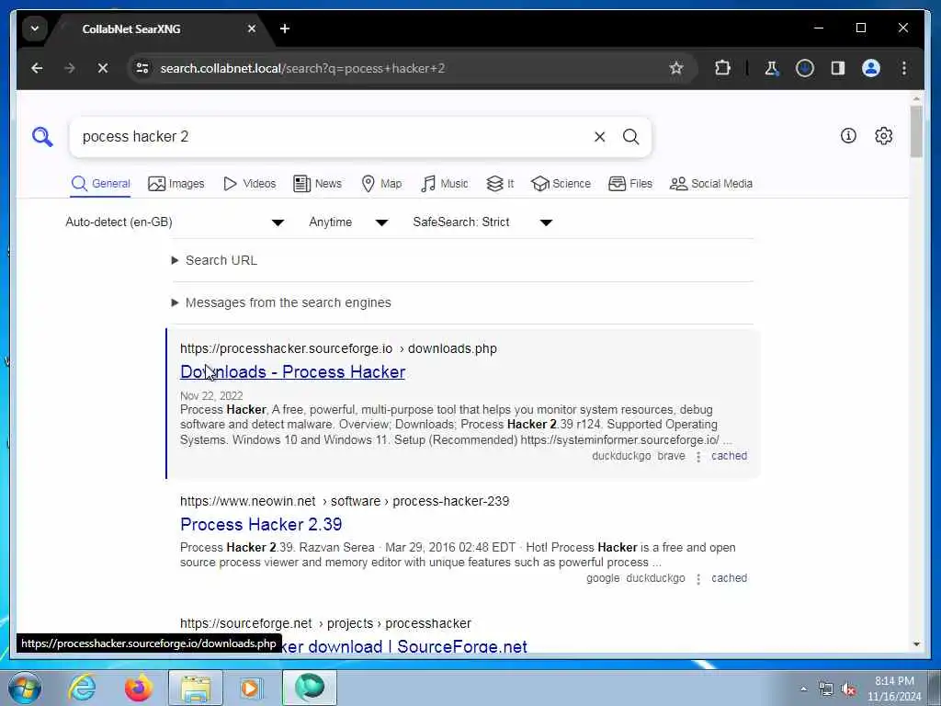The height and width of the screenshot is (706, 941).
Task: Open cached version of neowin result
Action: pyautogui.click(x=729, y=579)
